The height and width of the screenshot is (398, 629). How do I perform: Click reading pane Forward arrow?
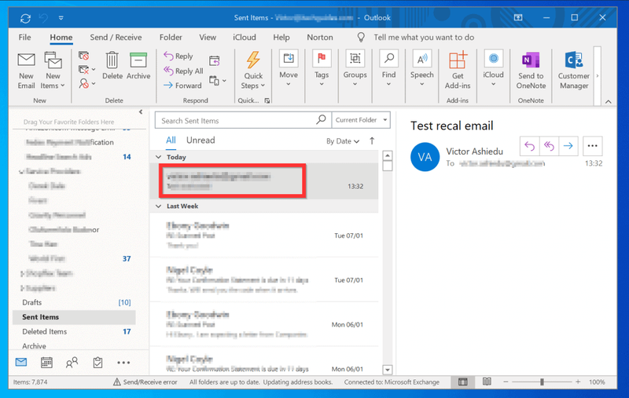(568, 146)
